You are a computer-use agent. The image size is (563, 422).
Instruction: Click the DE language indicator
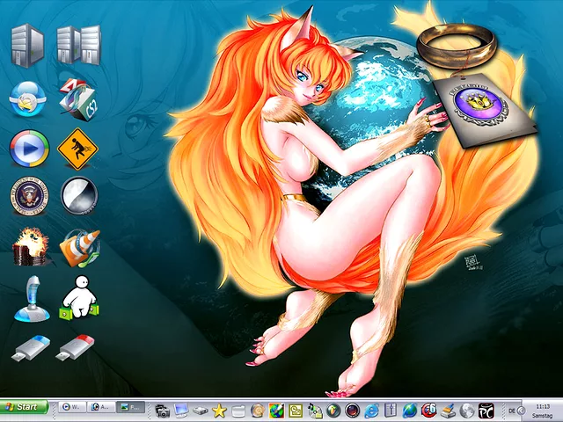(512, 410)
